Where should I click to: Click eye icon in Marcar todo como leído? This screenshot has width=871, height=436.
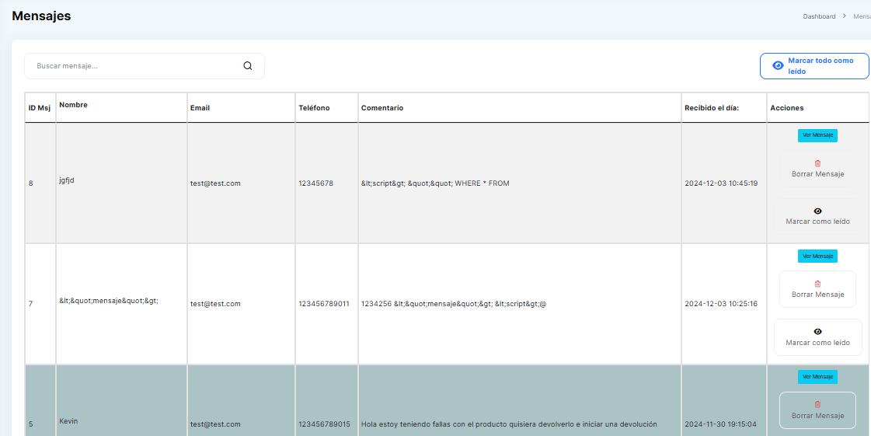(778, 66)
